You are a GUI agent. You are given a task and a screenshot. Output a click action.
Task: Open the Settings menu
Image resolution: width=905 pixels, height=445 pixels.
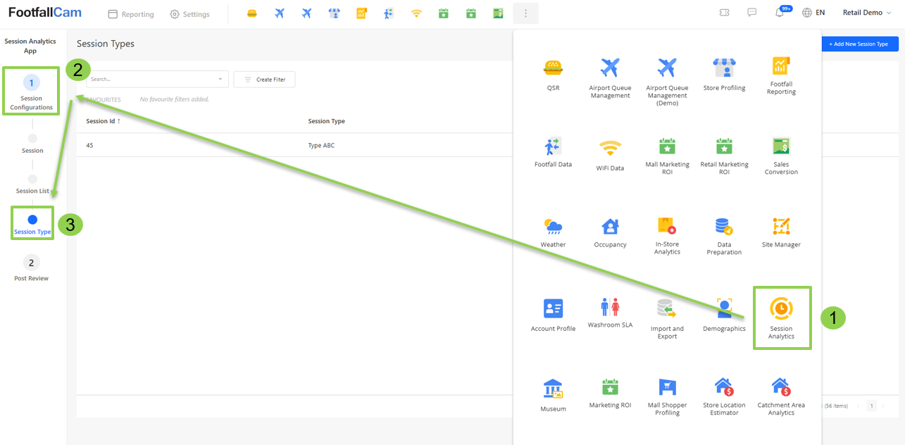190,14
